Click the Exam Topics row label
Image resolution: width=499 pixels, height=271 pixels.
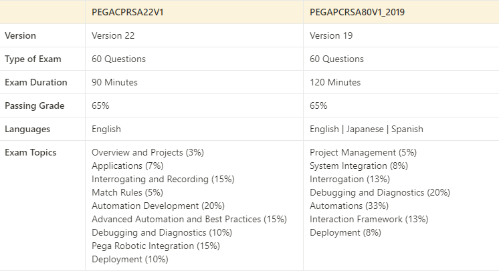point(31,153)
